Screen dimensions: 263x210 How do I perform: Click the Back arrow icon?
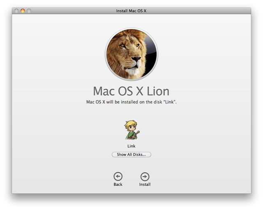point(118,176)
